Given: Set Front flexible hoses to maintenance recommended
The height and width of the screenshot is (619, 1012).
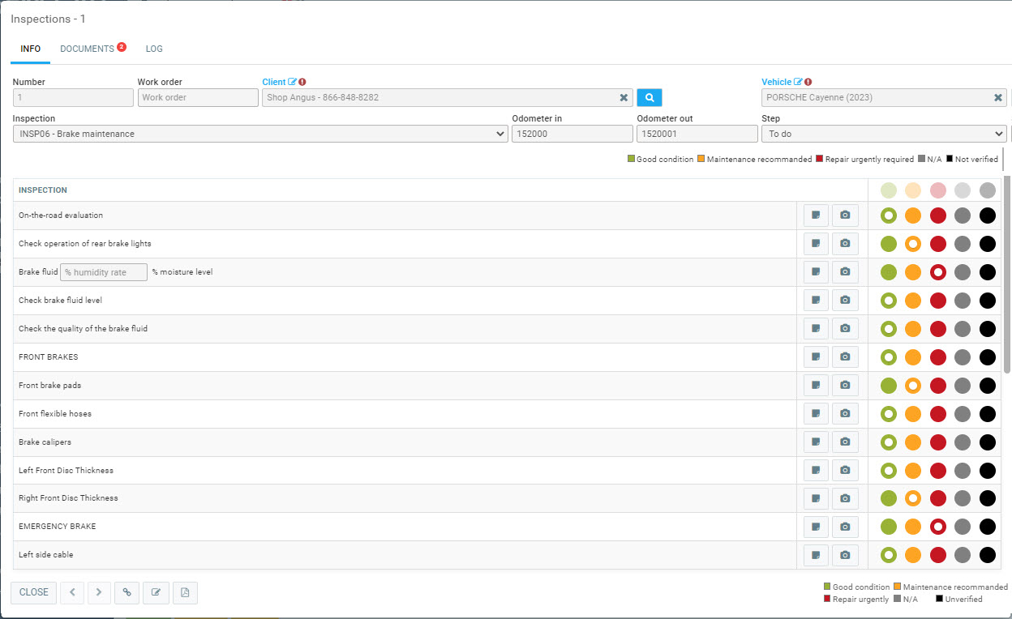Looking at the screenshot, I should pos(913,414).
